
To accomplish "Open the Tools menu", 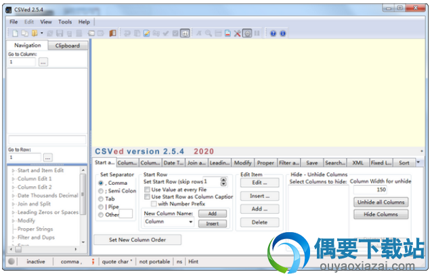I will click(65, 22).
